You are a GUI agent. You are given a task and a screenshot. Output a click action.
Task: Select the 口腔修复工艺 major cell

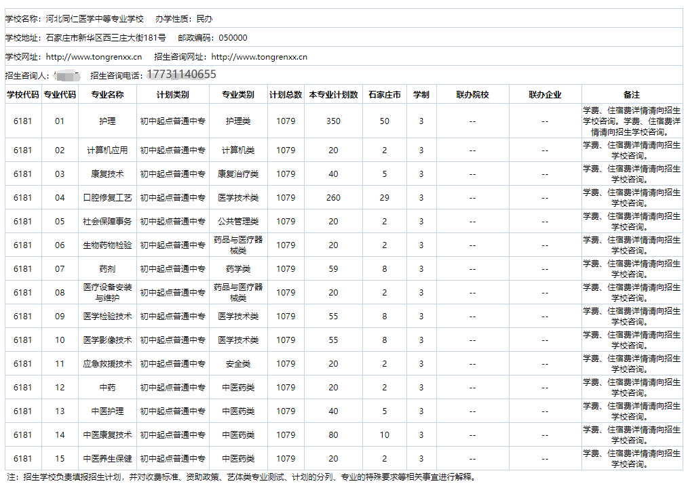click(x=108, y=197)
